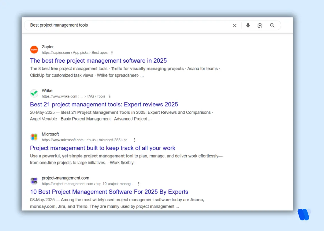Open "Best 21 project management tools: Expert reviews 2025"
This screenshot has width=324, height=231.
tap(104, 104)
